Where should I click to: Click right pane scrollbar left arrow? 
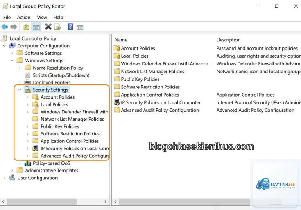tap(115, 201)
